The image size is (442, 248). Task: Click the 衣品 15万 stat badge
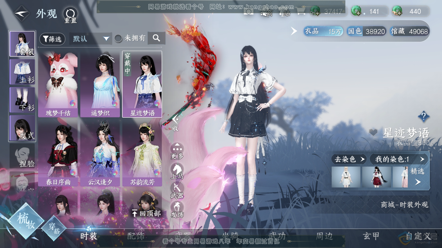point(323,31)
